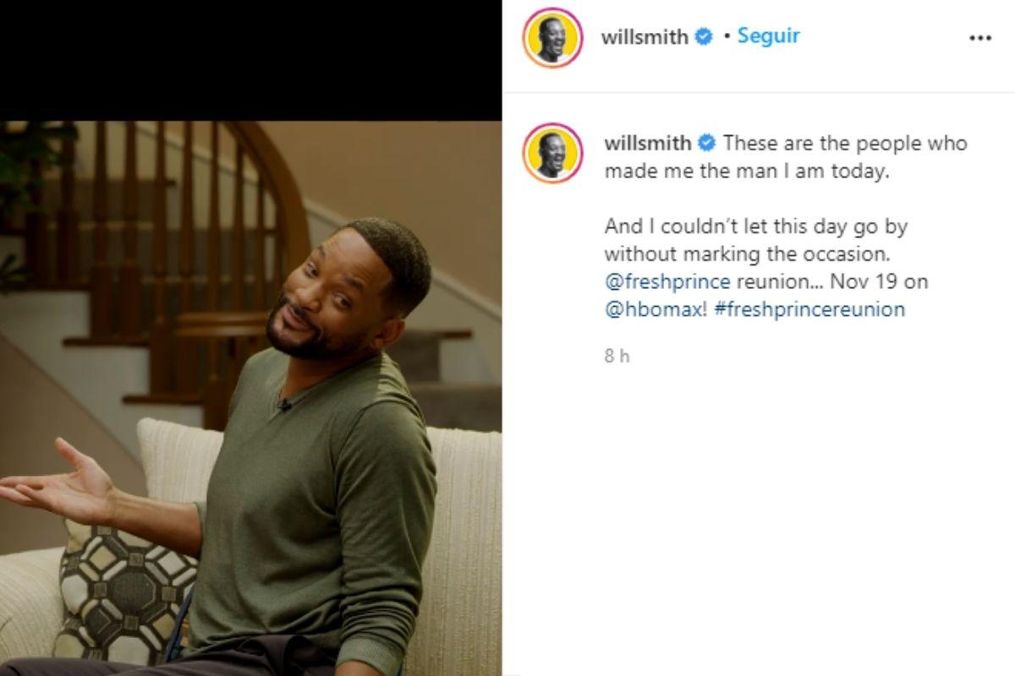
Task: Open the three-dot more options menu
Action: pyautogui.click(x=979, y=38)
